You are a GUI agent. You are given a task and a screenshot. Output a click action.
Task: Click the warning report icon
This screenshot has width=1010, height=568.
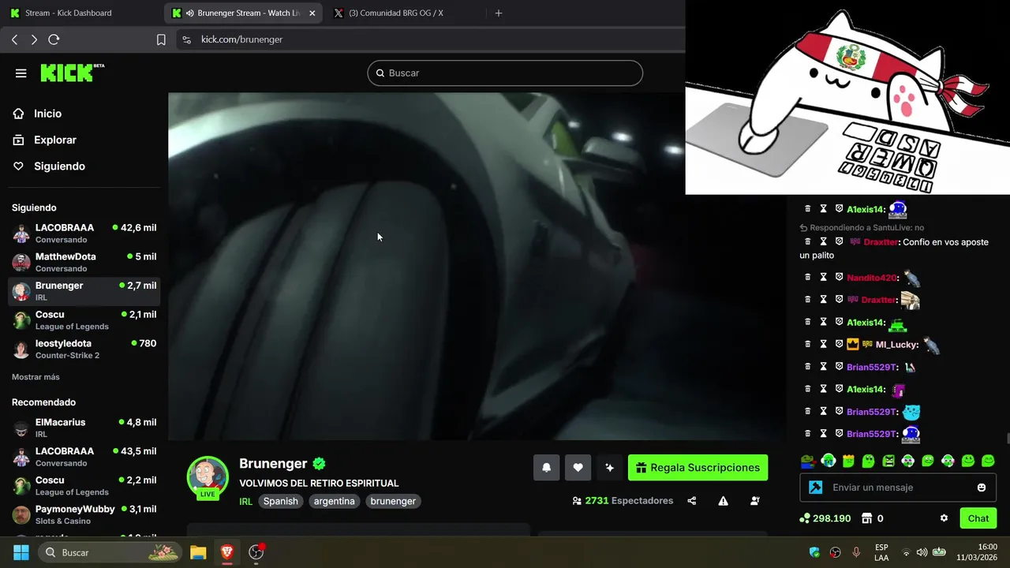tap(723, 501)
